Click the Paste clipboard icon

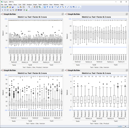click(21, 7)
